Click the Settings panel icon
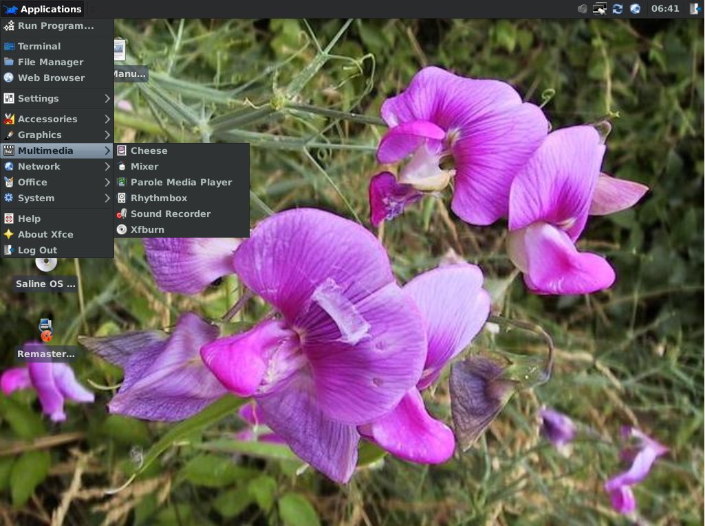This screenshot has width=705, height=526. click(x=8, y=98)
